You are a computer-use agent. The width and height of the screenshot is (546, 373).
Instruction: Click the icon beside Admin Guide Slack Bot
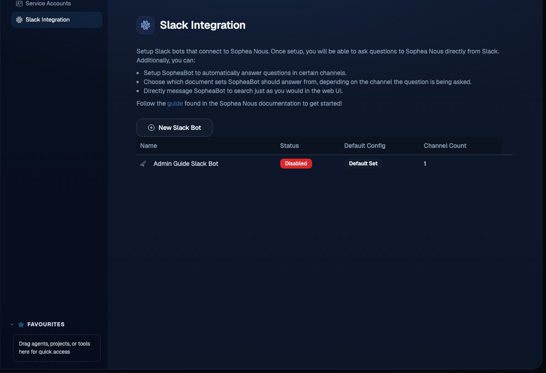143,164
